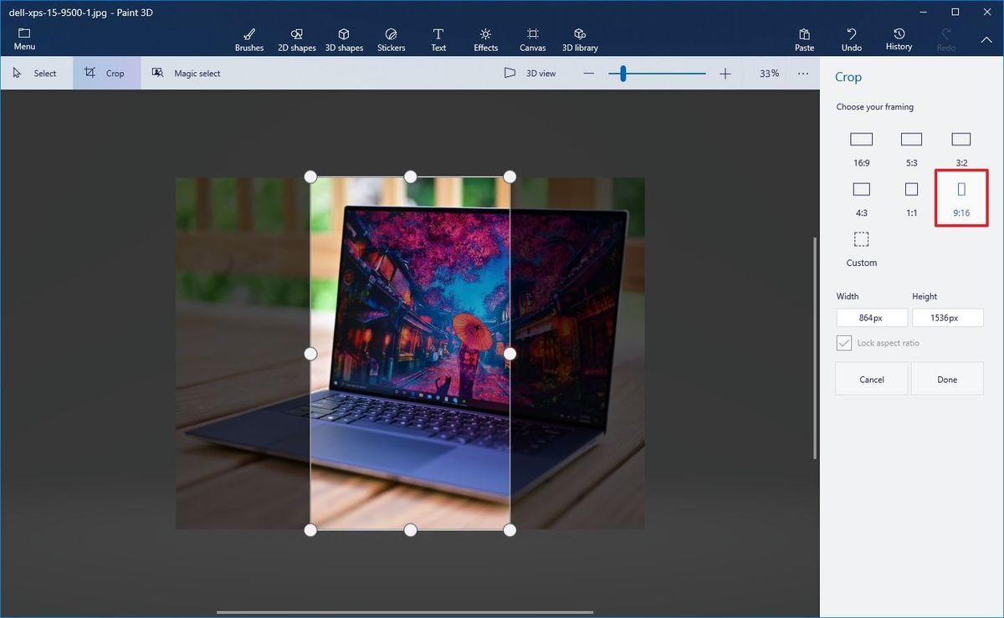Viewport: 1004px width, 618px height.
Task: Browse the 3D library
Action: coord(580,38)
